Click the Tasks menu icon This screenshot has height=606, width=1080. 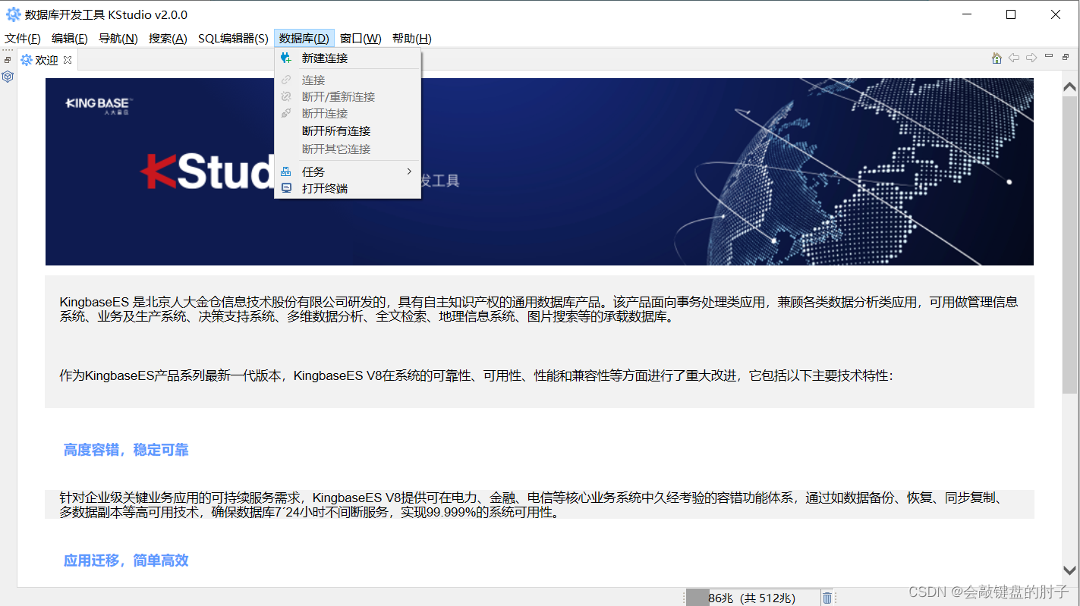286,172
